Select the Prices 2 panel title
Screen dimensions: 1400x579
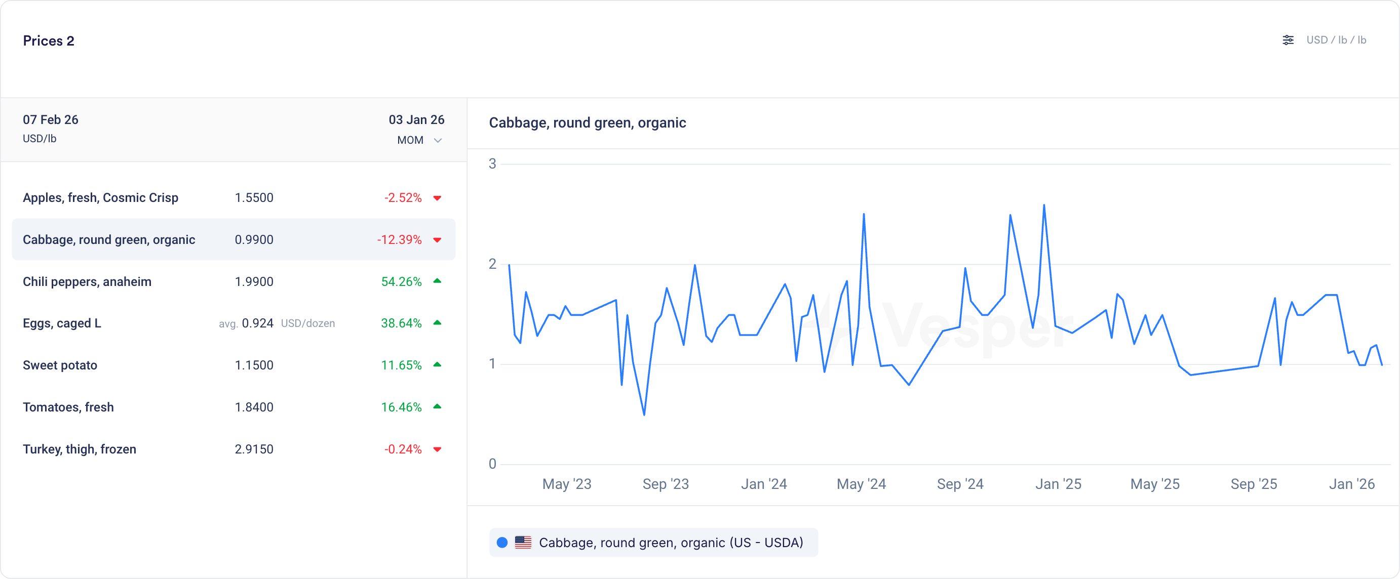[x=48, y=40]
